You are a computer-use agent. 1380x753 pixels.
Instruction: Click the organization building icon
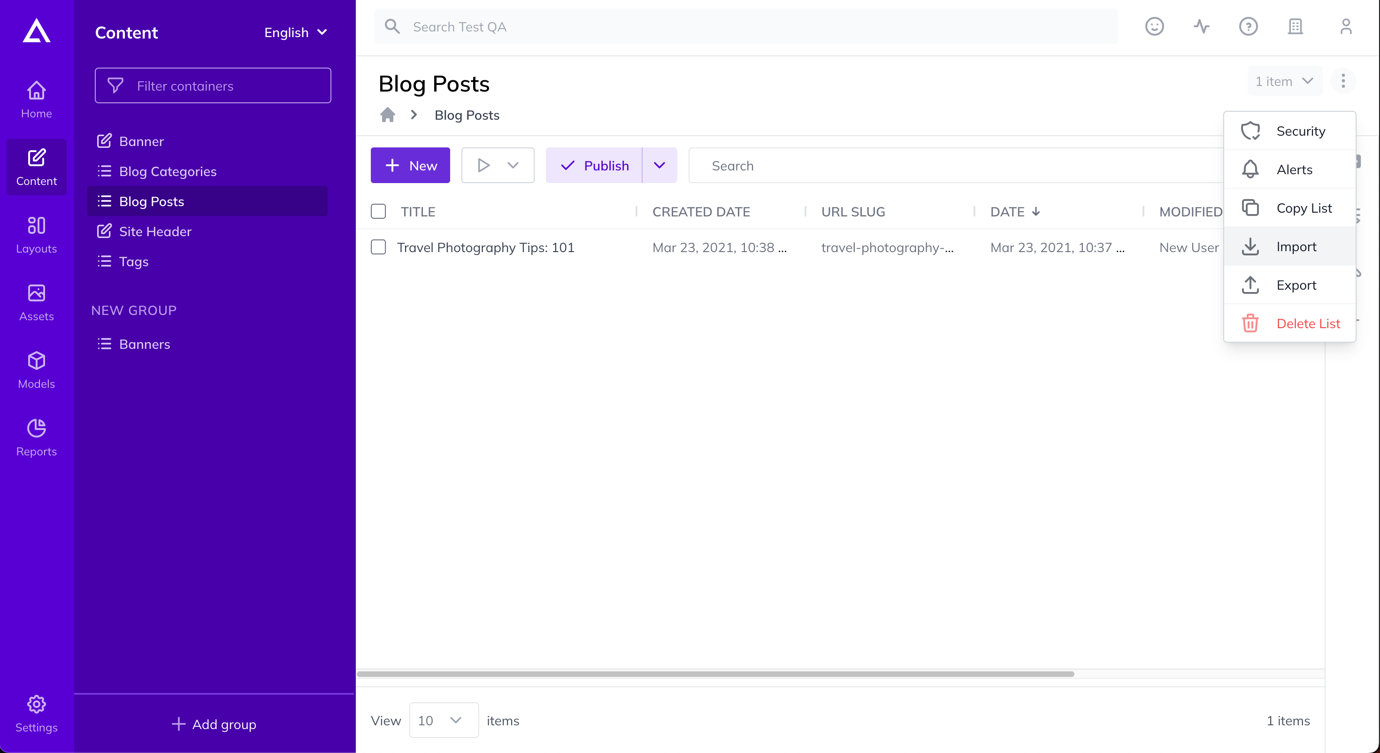point(1296,26)
